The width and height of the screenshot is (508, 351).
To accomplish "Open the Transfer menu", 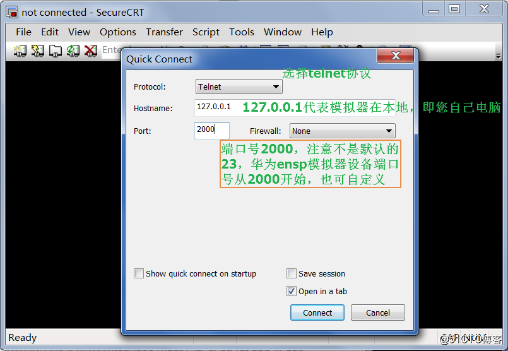I will 164,32.
